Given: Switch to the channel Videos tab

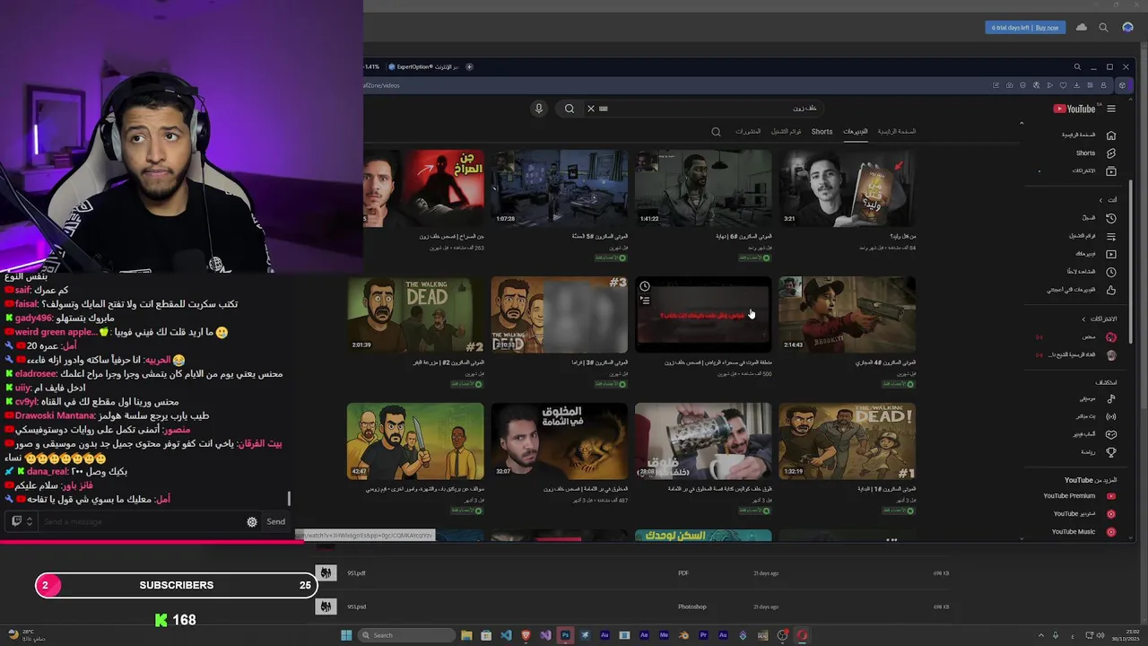Looking at the screenshot, I should click(856, 132).
